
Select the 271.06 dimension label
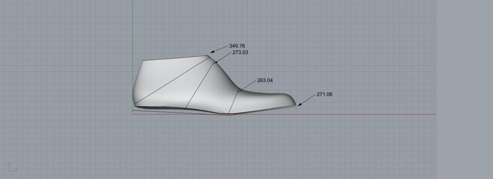(324, 94)
